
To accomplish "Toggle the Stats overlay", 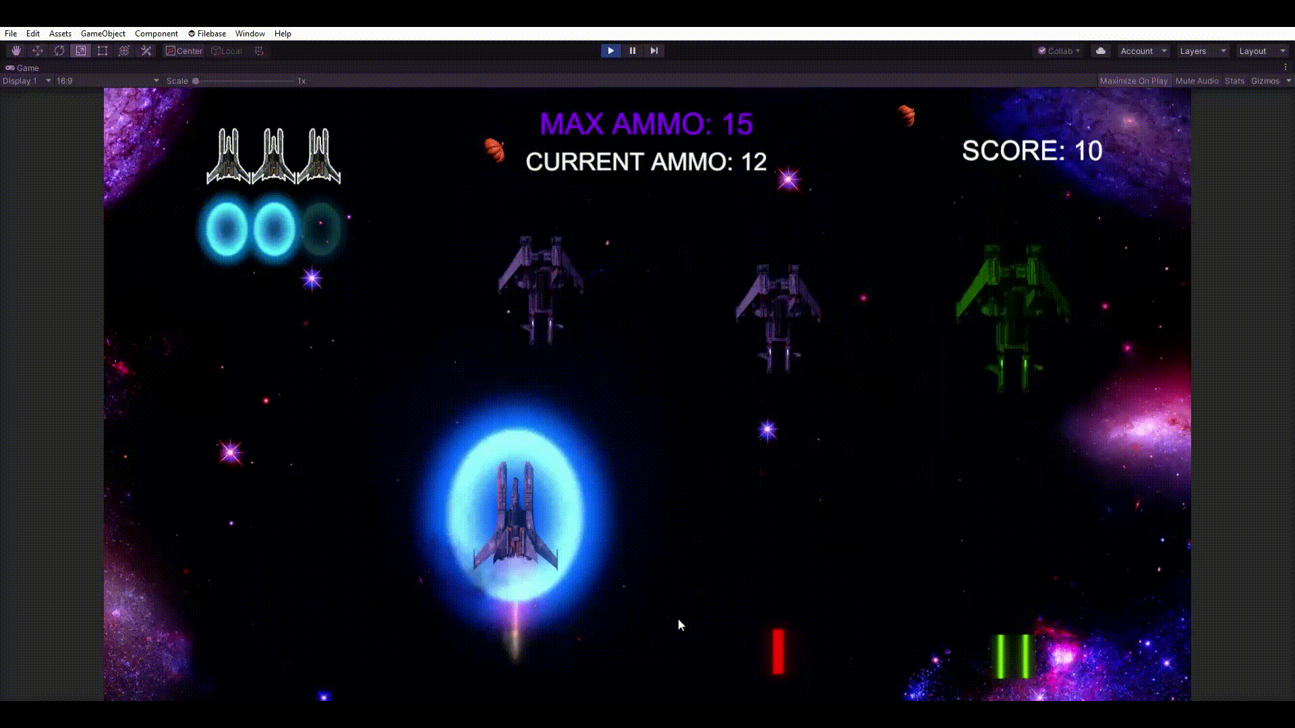I will pos(1234,81).
